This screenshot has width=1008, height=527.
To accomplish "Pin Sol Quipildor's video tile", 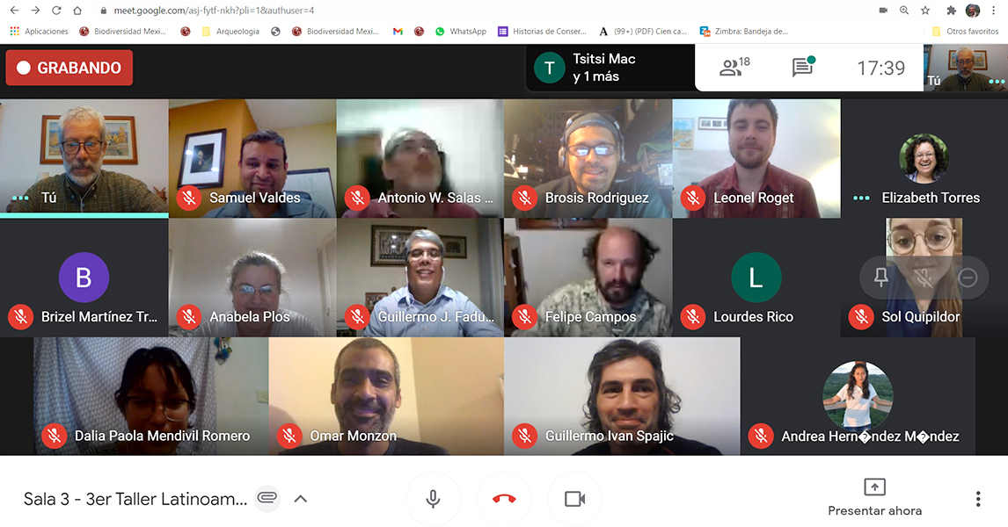I will point(880,278).
